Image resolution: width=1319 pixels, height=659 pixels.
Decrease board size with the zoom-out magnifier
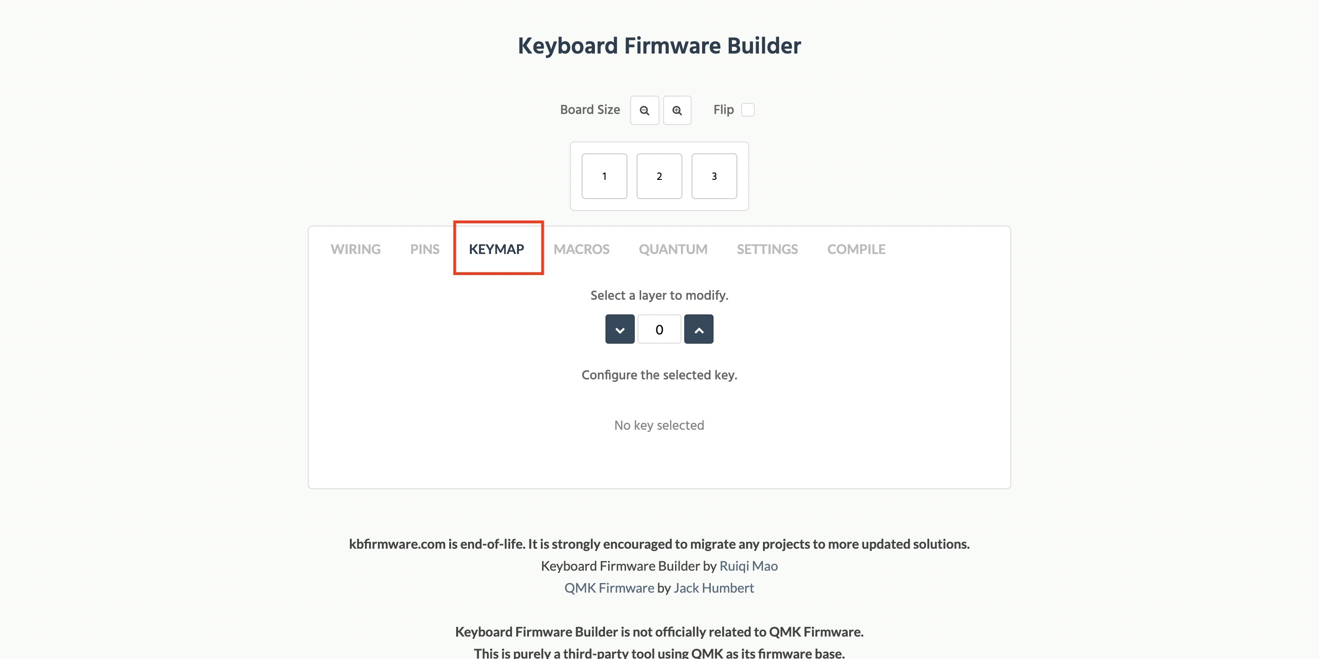[x=645, y=110]
